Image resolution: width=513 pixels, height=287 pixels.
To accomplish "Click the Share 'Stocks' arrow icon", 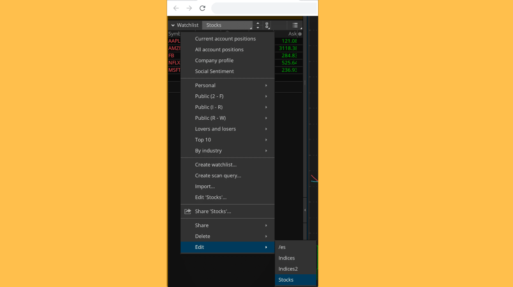I will click(188, 212).
